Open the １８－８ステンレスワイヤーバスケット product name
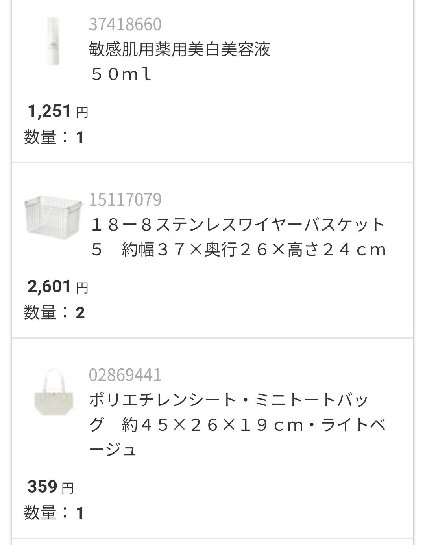The width and height of the screenshot is (425, 545). click(x=237, y=225)
